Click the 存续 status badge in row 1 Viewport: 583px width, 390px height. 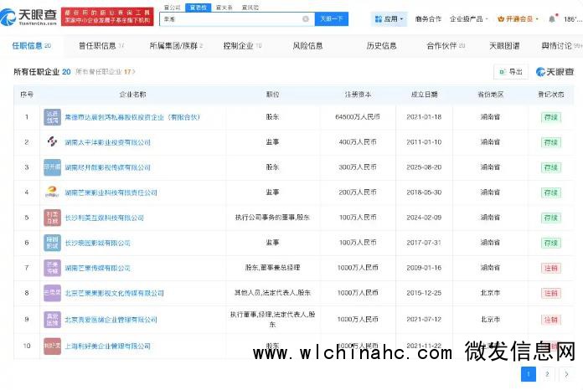(550, 117)
